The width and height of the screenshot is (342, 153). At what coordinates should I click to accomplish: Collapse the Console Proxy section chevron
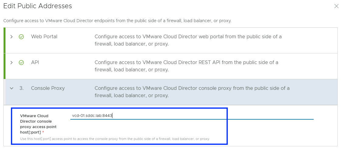pyautogui.click(x=12, y=88)
